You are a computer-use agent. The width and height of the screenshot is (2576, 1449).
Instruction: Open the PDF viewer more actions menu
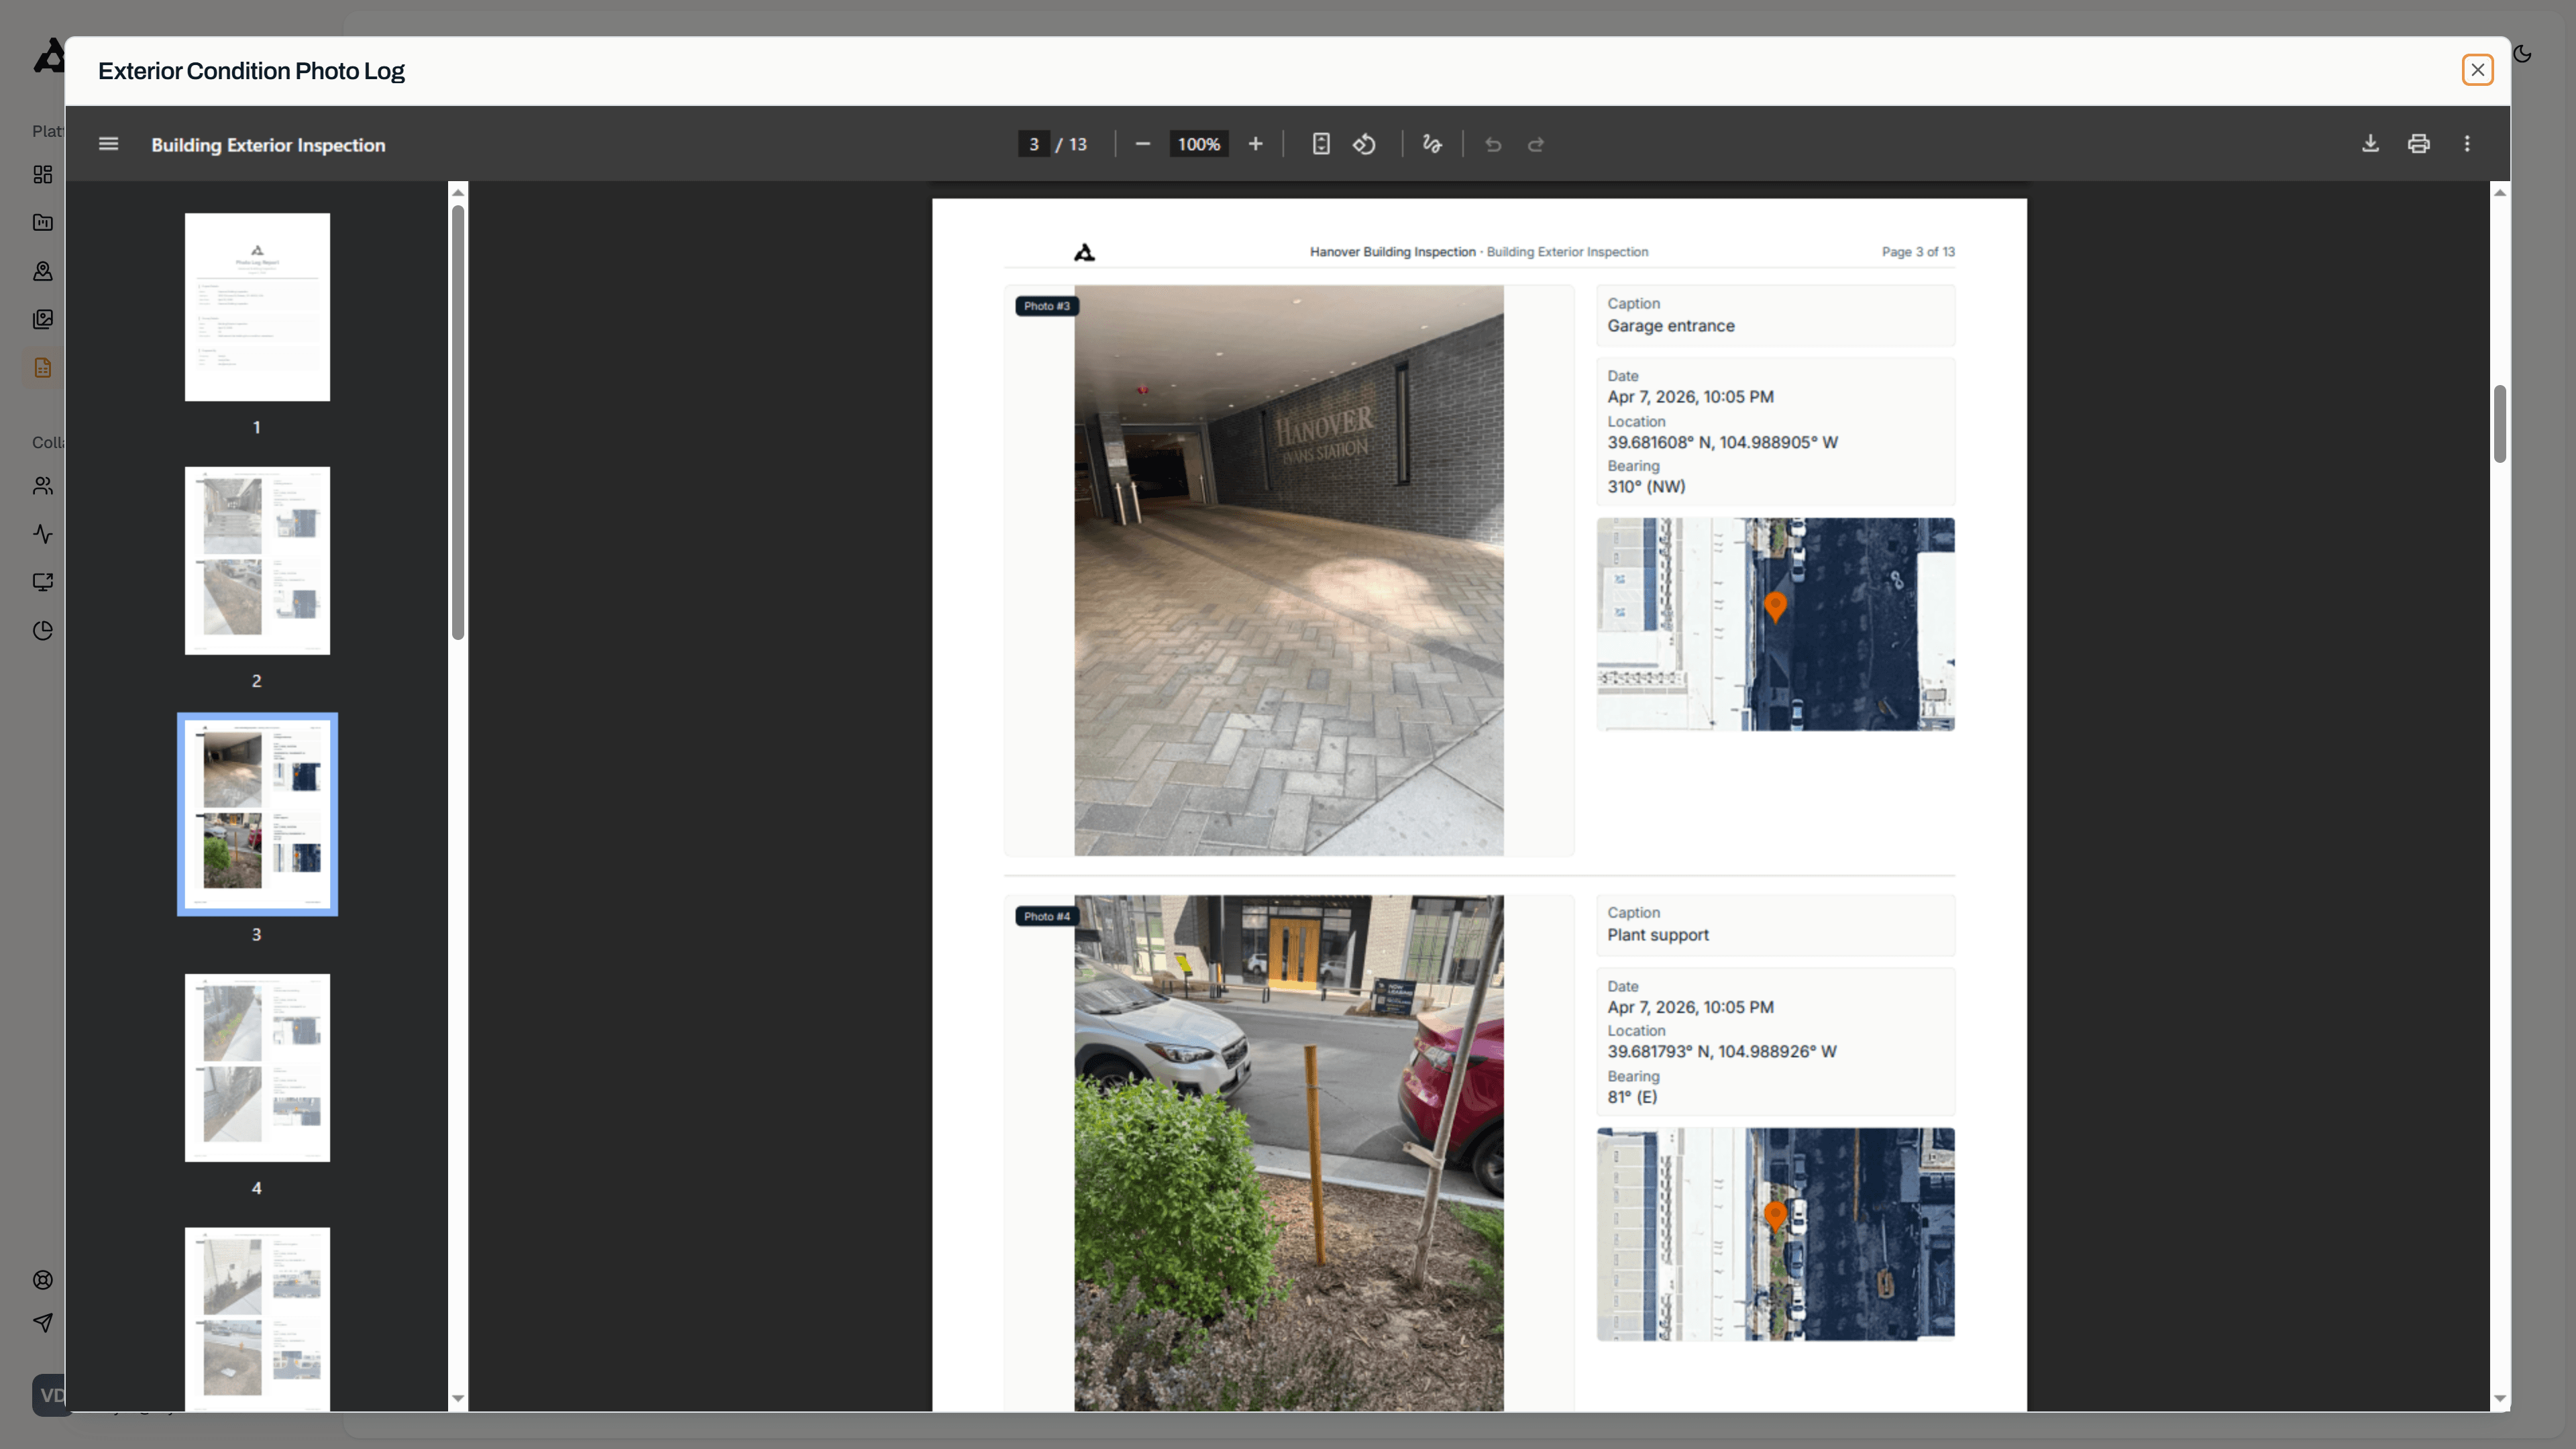click(2467, 144)
